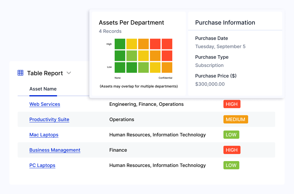Click the LOW badge for Mac Laptops
Image resolution: width=294 pixels, height=194 pixels.
click(x=231, y=135)
